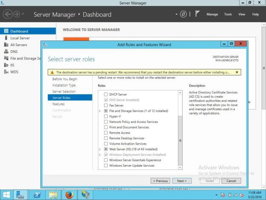Go to Installation Type step
The height and width of the screenshot is (200, 266).
click(x=64, y=85)
